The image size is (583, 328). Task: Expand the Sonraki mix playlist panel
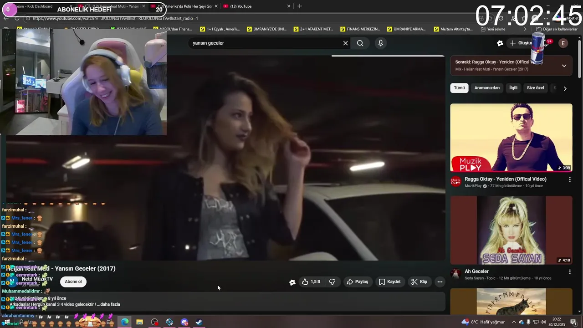564,66
